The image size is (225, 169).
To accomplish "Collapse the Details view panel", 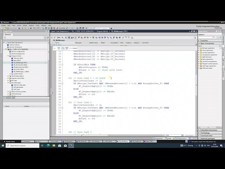I will coord(4,98).
